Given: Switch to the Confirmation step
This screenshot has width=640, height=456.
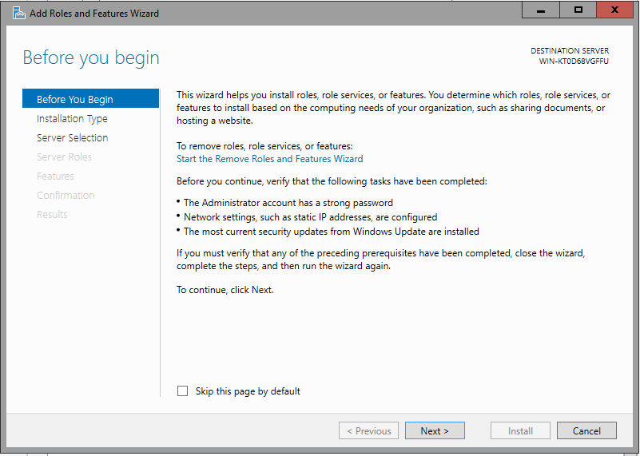Looking at the screenshot, I should (x=66, y=195).
